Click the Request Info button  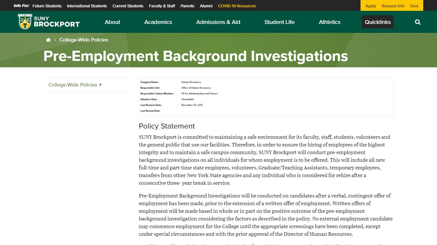tap(393, 6)
